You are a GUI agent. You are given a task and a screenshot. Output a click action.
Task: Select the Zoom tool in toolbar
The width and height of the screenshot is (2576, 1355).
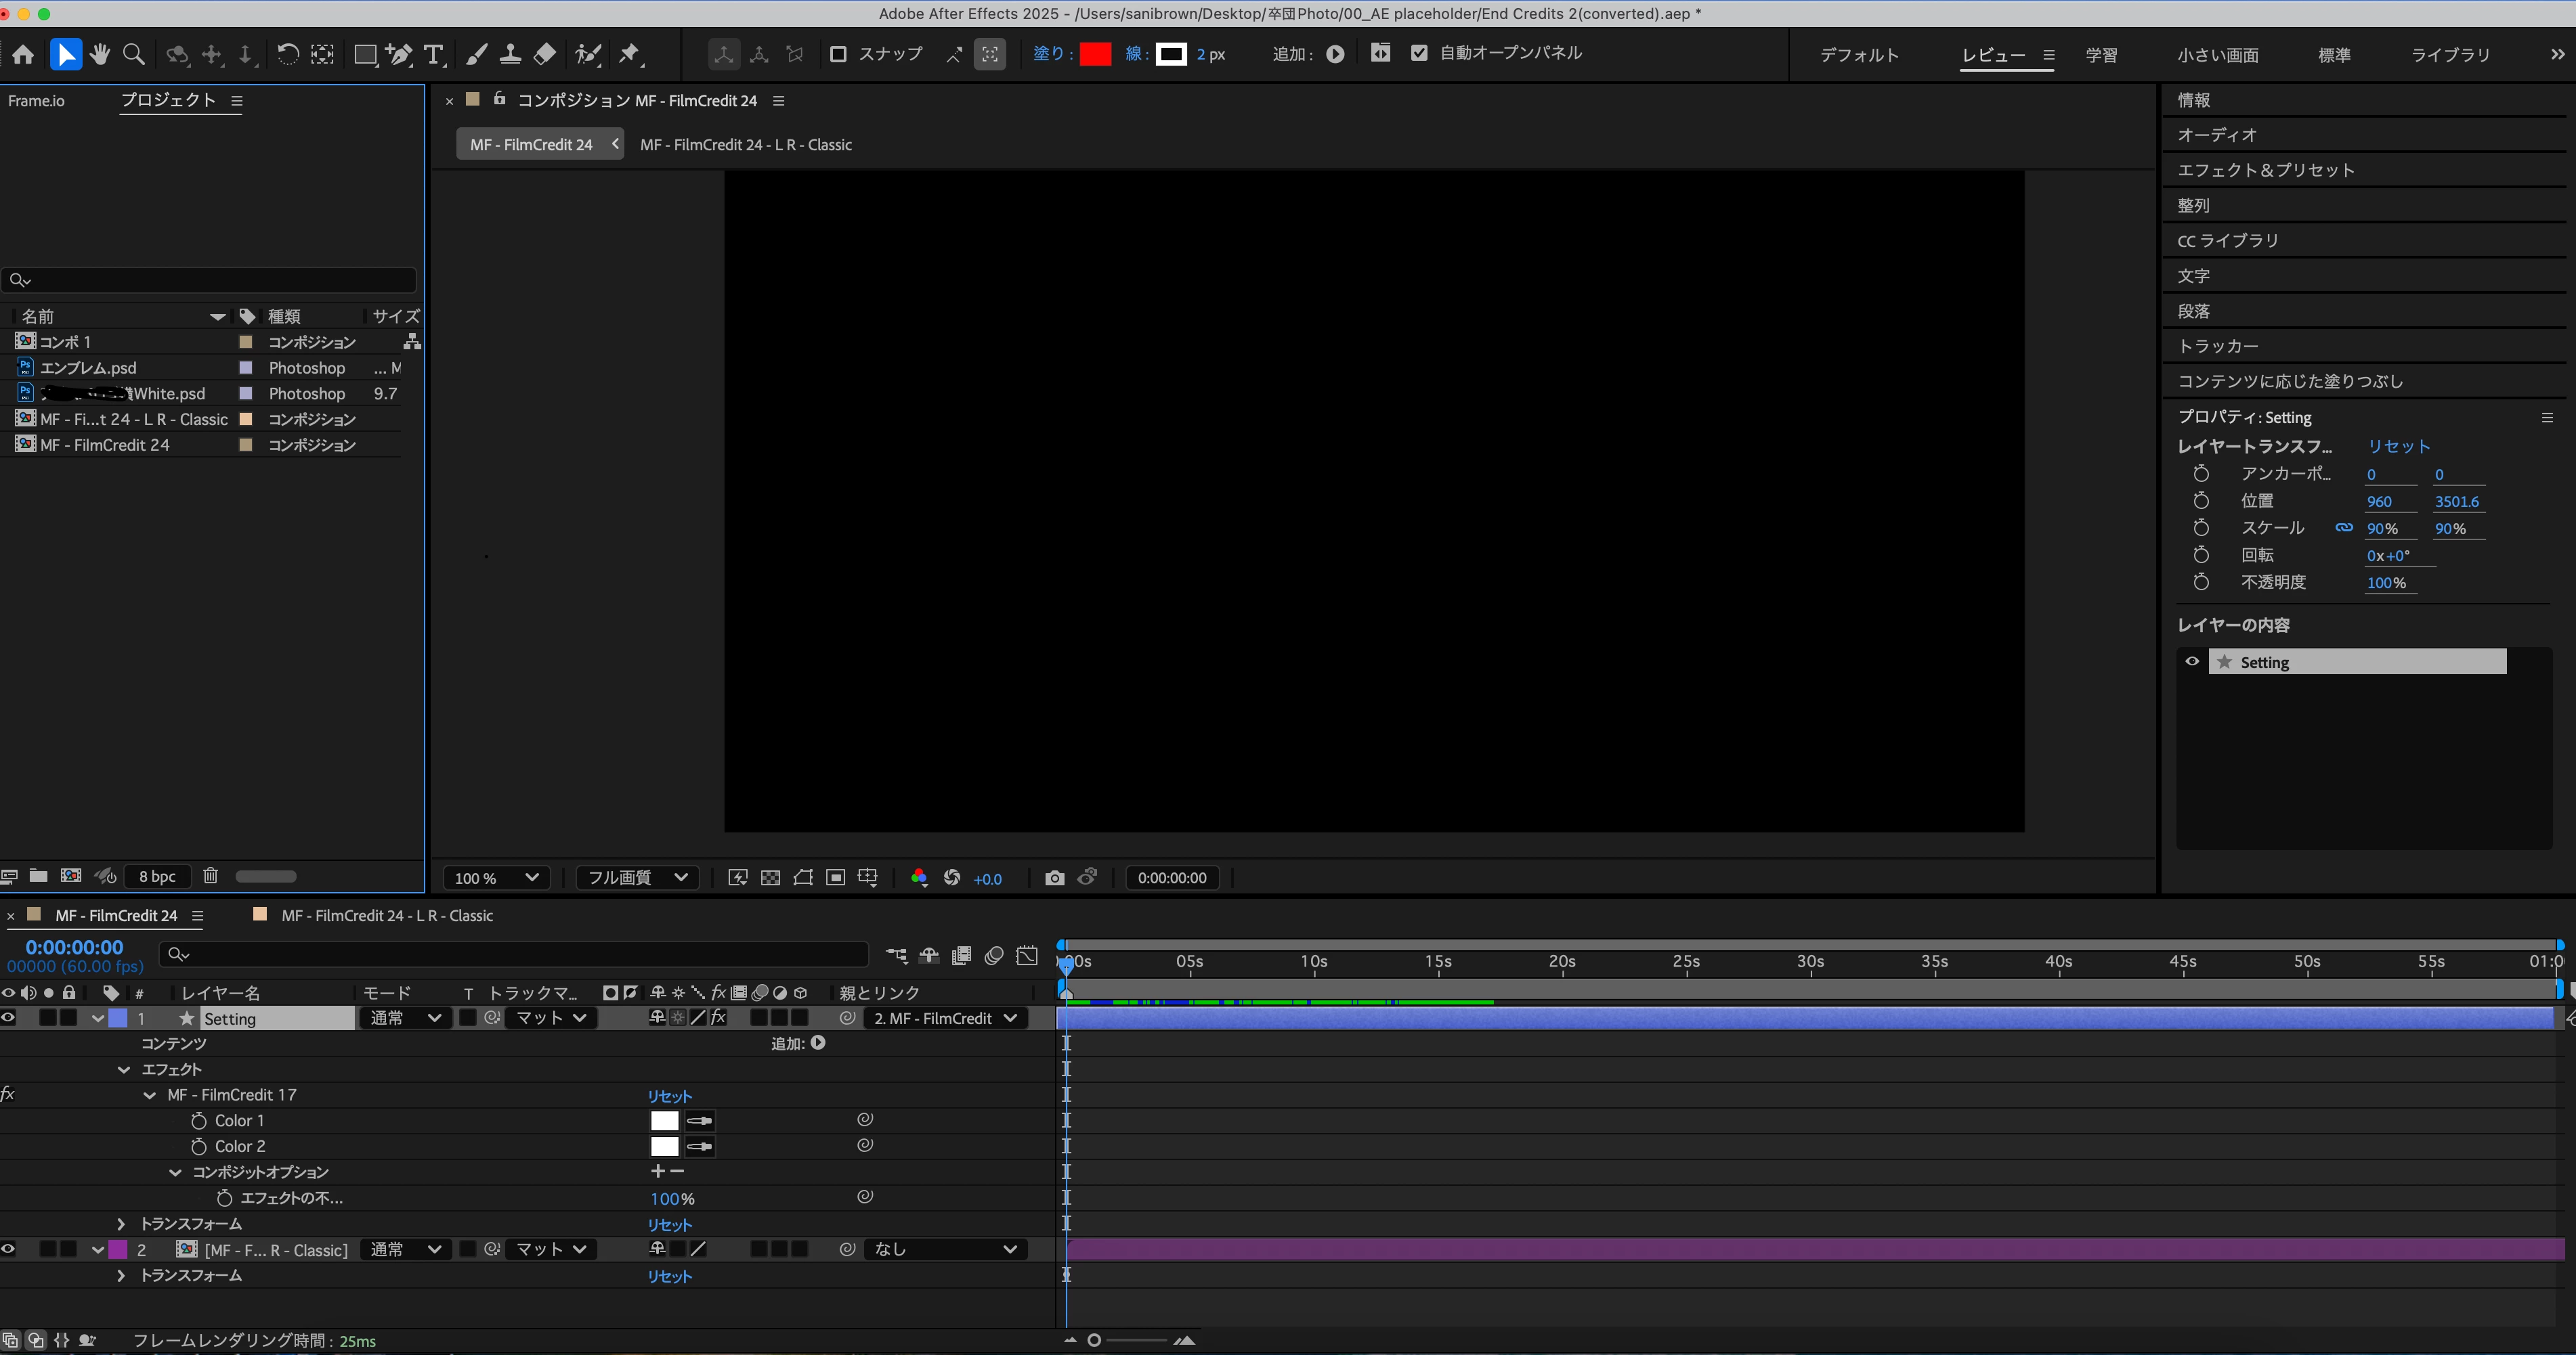[x=133, y=54]
